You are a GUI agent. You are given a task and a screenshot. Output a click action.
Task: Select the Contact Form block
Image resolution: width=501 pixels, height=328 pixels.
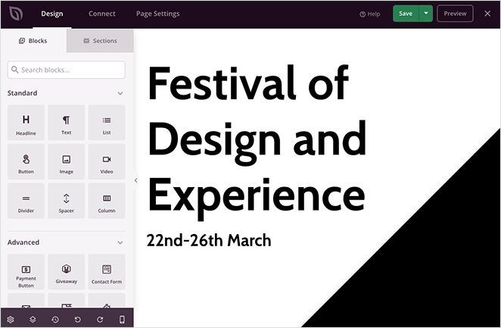pos(107,272)
